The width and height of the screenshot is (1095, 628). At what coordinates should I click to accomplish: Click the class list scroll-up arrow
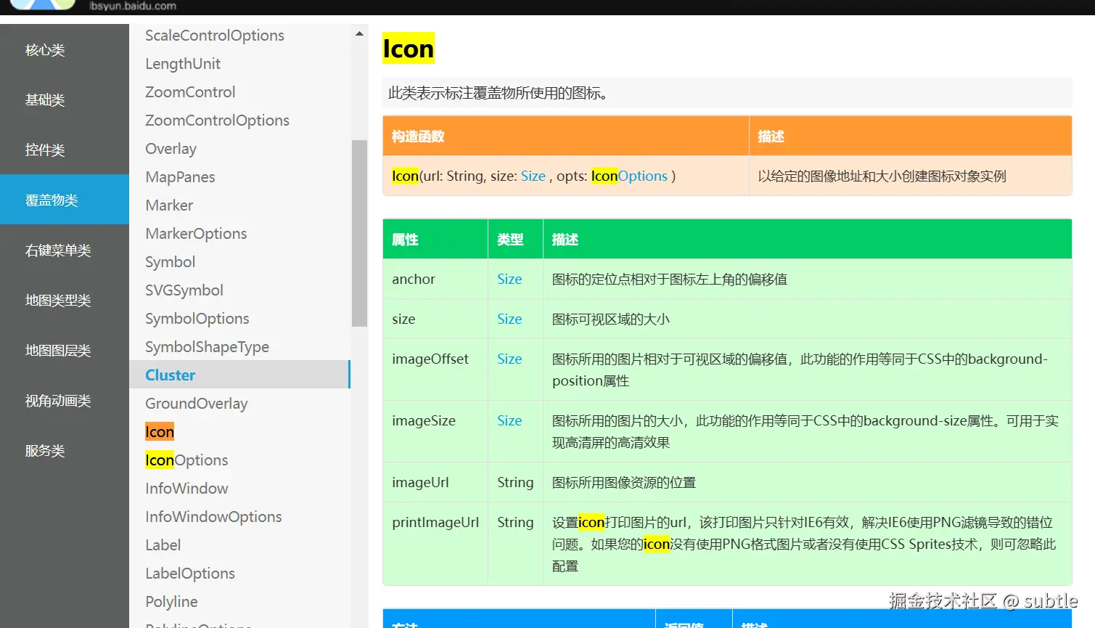(359, 33)
